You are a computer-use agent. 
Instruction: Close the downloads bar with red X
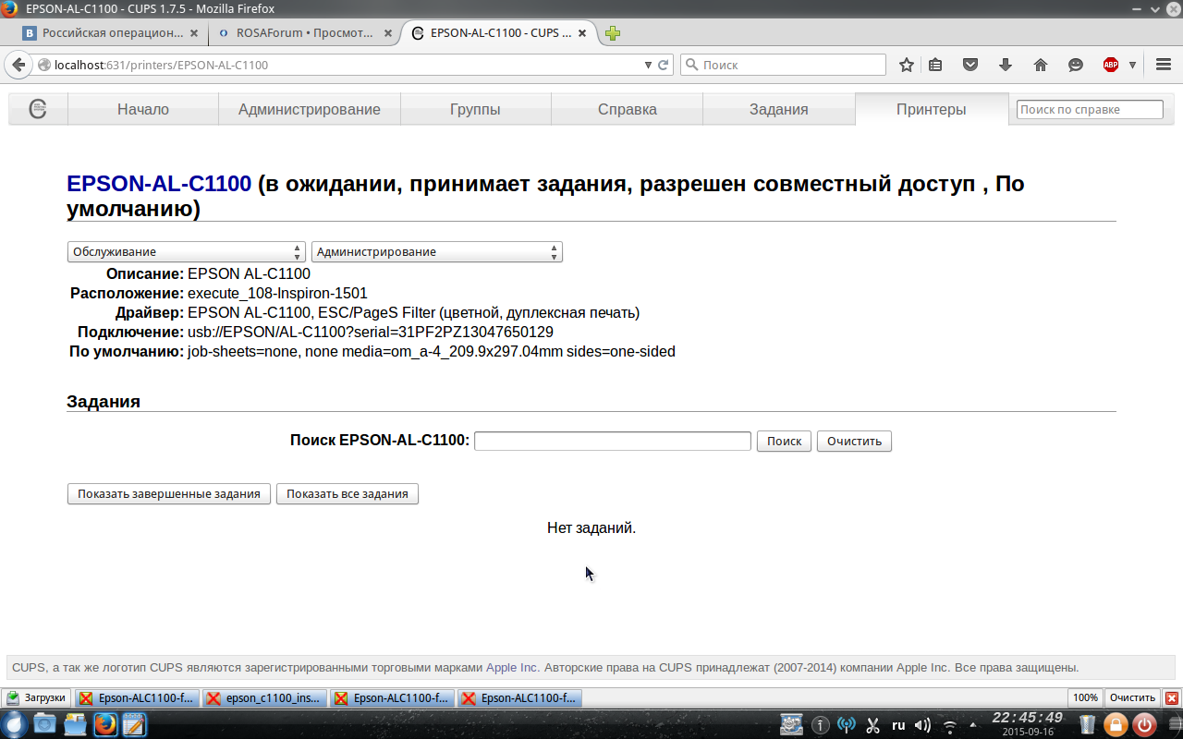click(x=1172, y=698)
